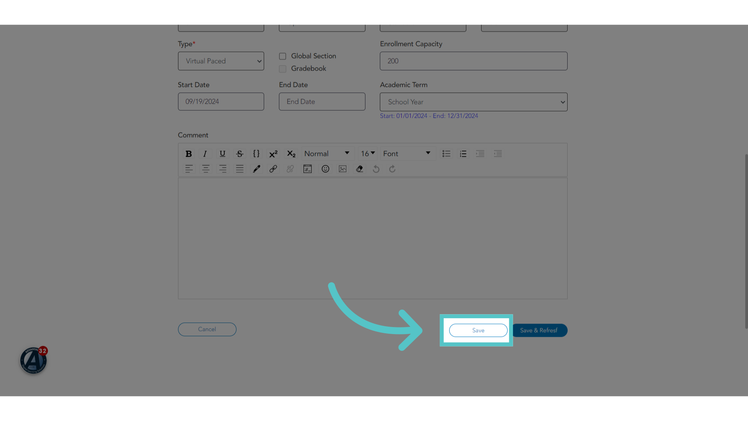Open the Academic Term School Year dropdown
748x421 pixels.
473,102
